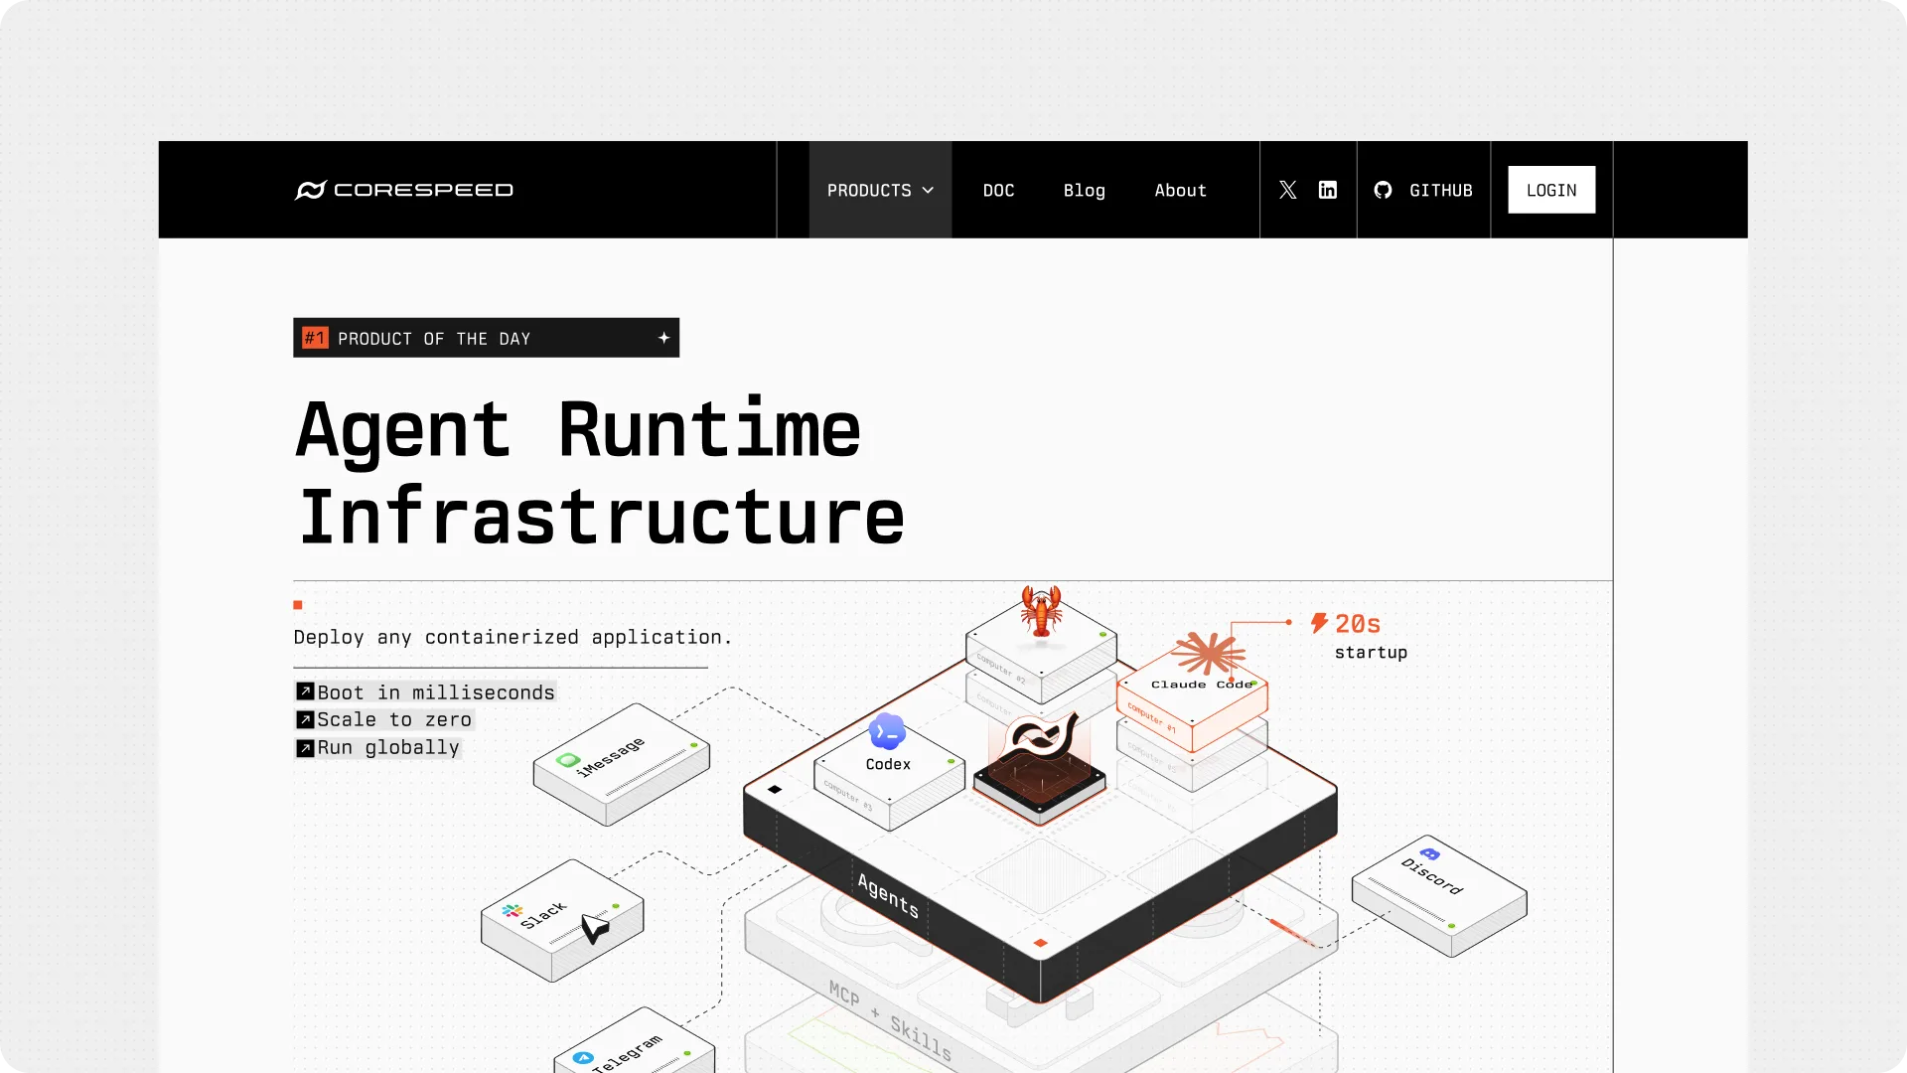The height and width of the screenshot is (1073, 1907).
Task: Click the Slack logo on the Slack tile
Action: pos(513,910)
